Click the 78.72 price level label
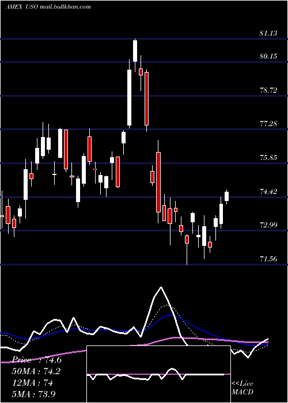Viewport: 288px width, 403px height. pyautogui.click(x=268, y=90)
